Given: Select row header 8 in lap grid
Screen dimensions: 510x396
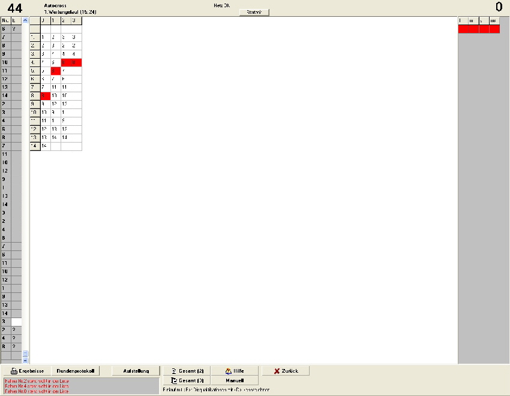Looking at the screenshot, I should pos(35,96).
